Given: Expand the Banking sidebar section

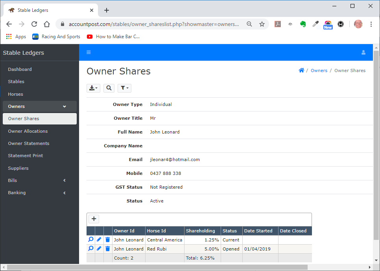Looking at the screenshot, I should [x=40, y=193].
